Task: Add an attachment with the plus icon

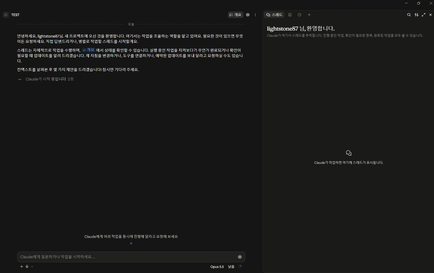Action: pyautogui.click(x=22, y=267)
